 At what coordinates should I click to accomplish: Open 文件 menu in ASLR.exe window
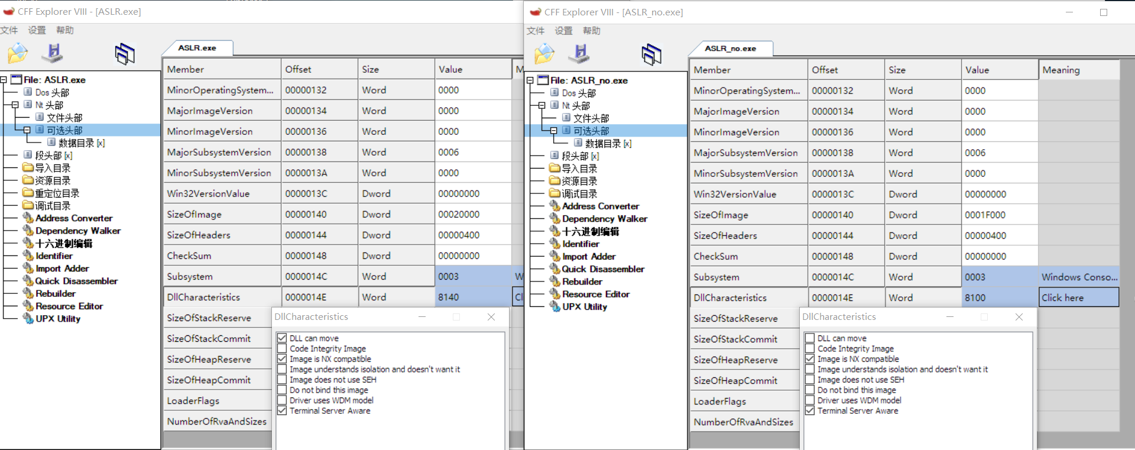(9, 30)
